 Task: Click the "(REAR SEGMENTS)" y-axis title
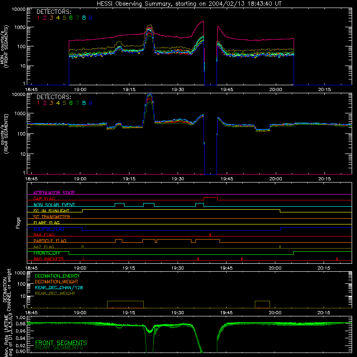click(6, 133)
